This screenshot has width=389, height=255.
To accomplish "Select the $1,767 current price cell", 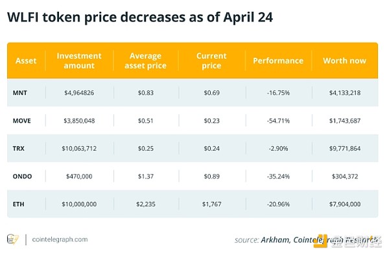I will 211,204.
